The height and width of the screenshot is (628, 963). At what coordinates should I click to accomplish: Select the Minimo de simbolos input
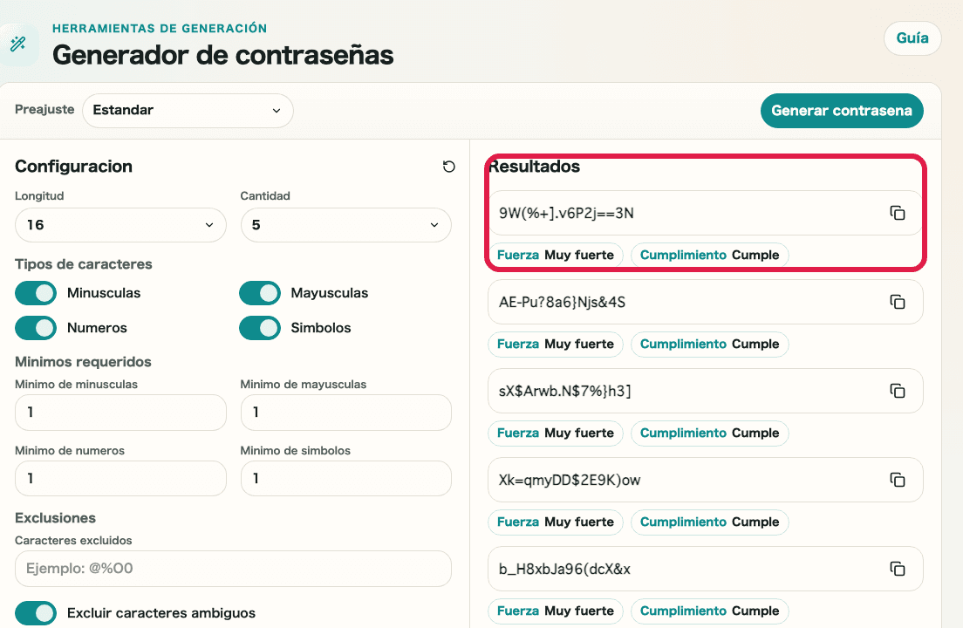(345, 479)
